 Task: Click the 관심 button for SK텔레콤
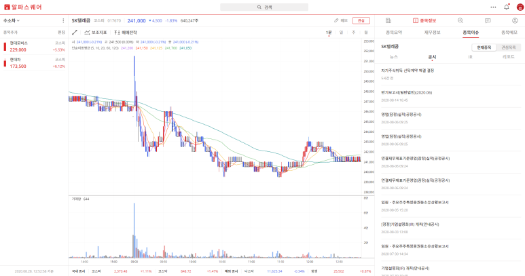pyautogui.click(x=361, y=21)
